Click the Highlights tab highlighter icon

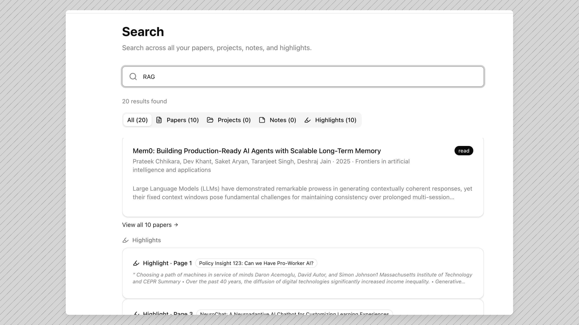point(307,120)
